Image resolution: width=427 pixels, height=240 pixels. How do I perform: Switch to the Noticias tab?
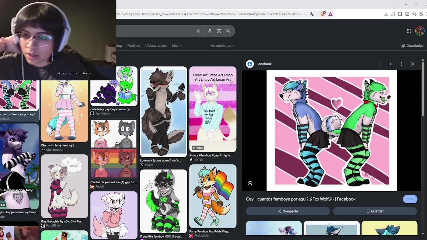pos(134,46)
